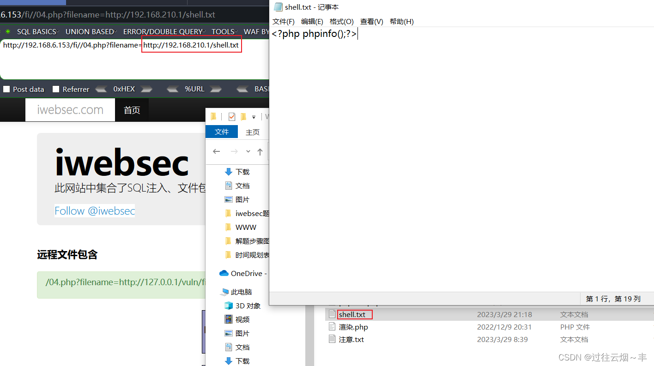Click the 解题步骤图 folder icon
The image size is (654, 366).
coord(228,241)
